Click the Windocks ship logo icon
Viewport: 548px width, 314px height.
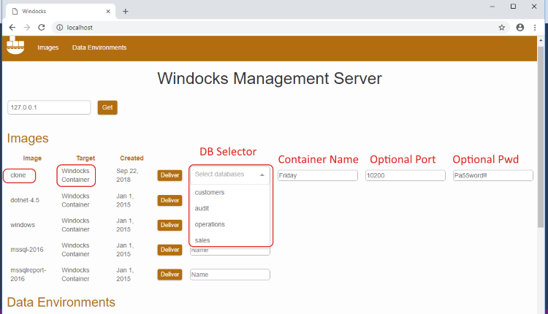[15, 46]
